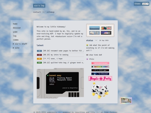Click the blue tag on the 09.26 entry
The width and height of the screenshot is (151, 113).
point(39,51)
